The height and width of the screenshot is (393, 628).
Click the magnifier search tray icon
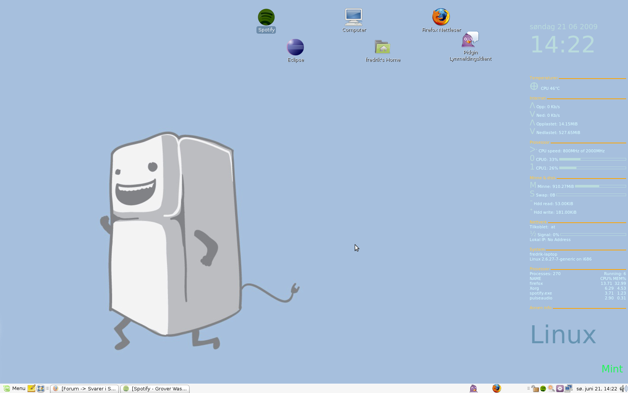[x=551, y=389]
